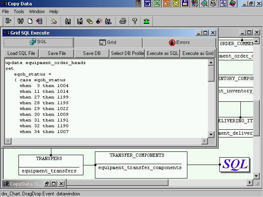The height and width of the screenshot is (197, 263).
Task: Switch to the Errors tab
Action: 179,42
